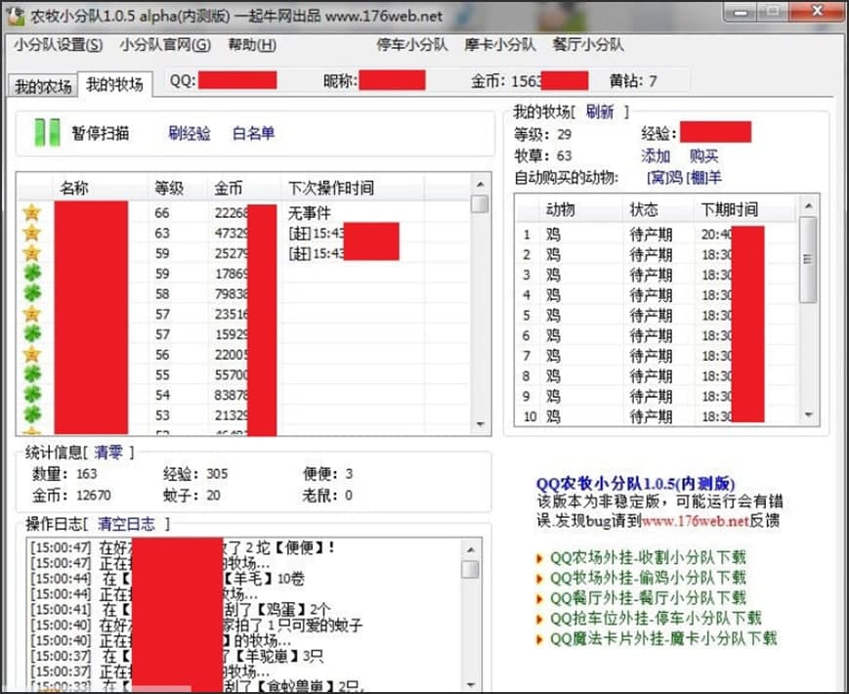
Task: Open QQ魔法卡片外挂-魔卡小分队下载 link
Action: [663, 638]
